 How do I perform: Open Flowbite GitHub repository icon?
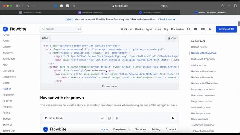coord(188,29)
